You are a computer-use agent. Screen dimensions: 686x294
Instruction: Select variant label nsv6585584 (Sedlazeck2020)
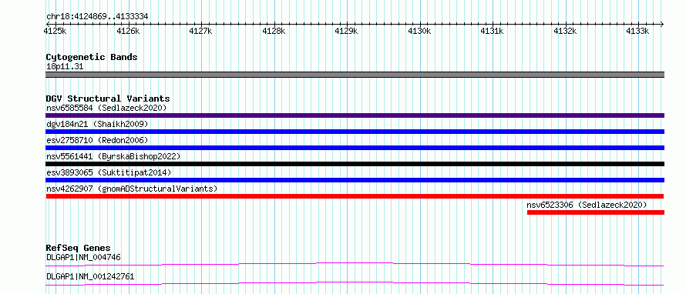point(106,108)
